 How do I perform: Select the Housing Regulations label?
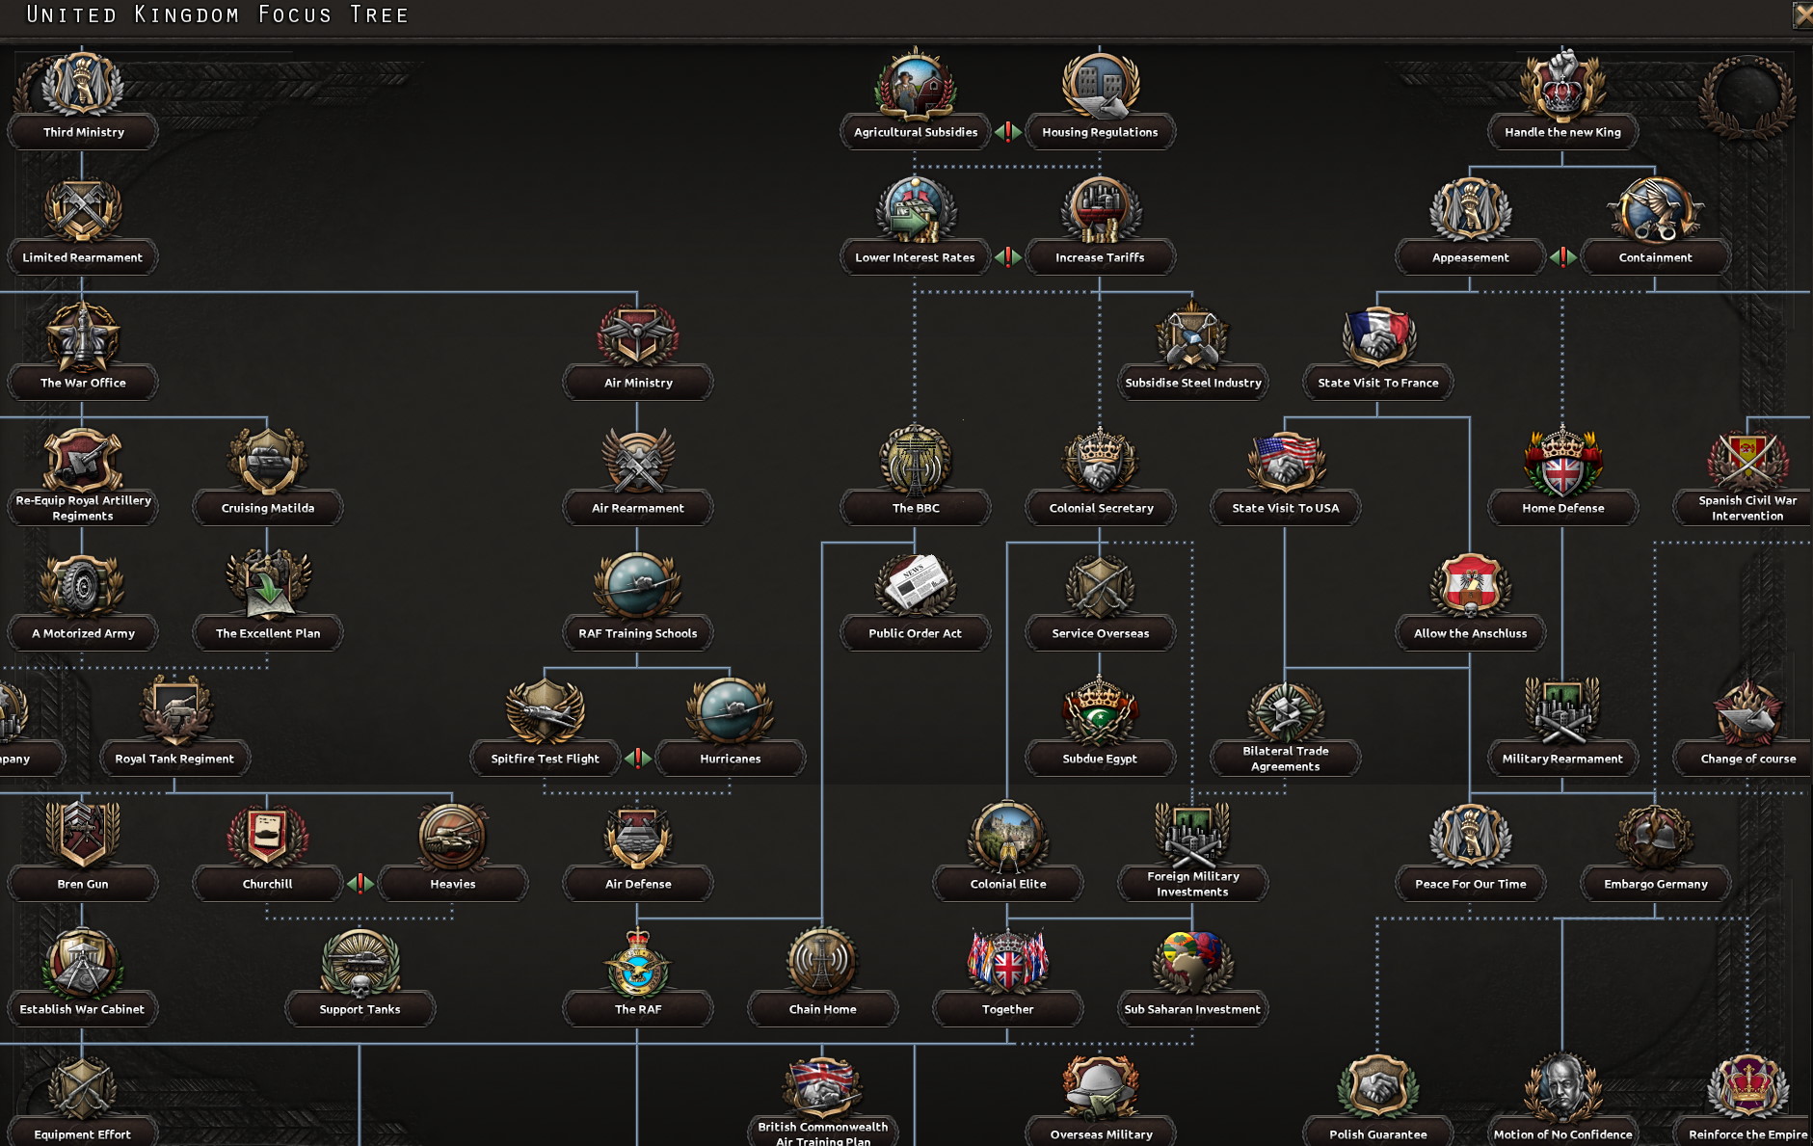[1100, 132]
